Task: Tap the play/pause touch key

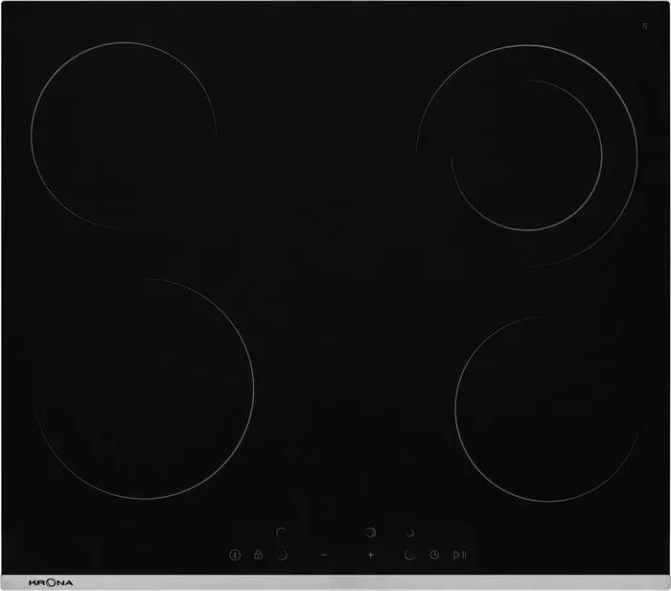Action: (x=459, y=555)
